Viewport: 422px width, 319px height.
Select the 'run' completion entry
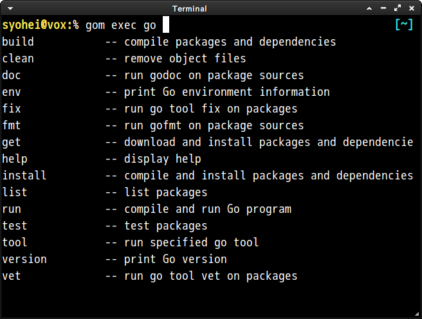pyautogui.click(x=12, y=209)
